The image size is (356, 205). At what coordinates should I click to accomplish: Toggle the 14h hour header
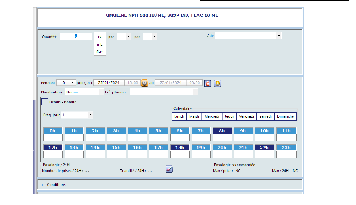(x=95, y=148)
